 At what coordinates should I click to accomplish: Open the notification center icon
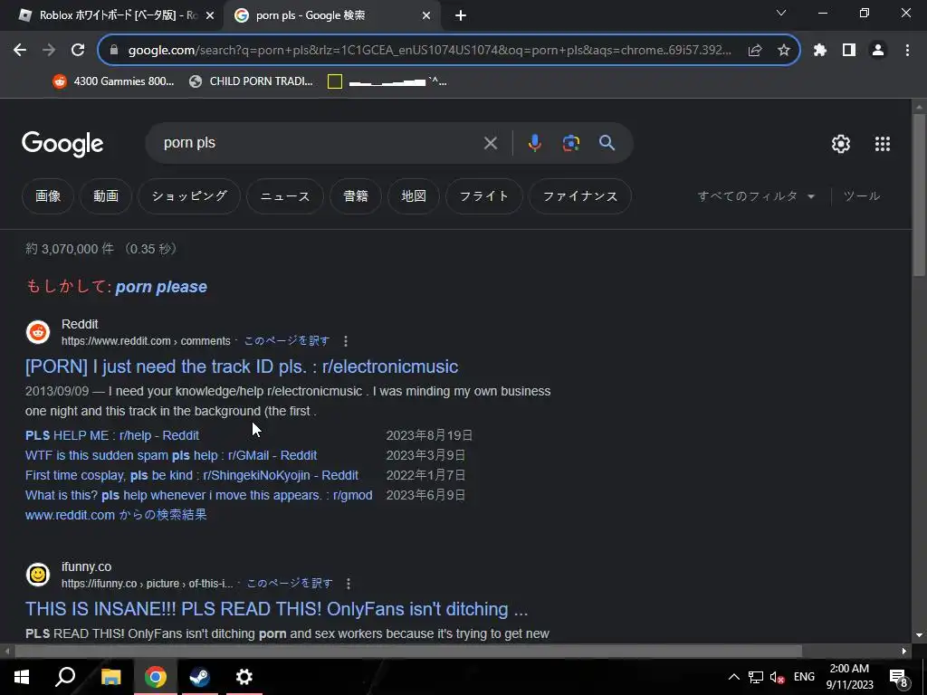899,679
